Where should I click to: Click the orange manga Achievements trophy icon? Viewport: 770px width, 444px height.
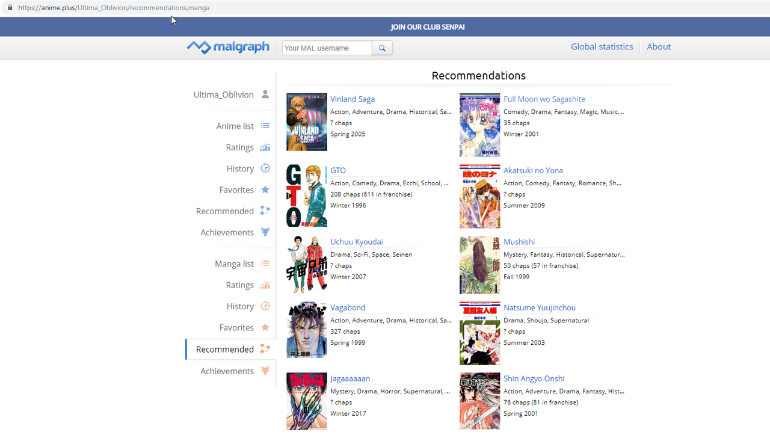[x=265, y=371]
